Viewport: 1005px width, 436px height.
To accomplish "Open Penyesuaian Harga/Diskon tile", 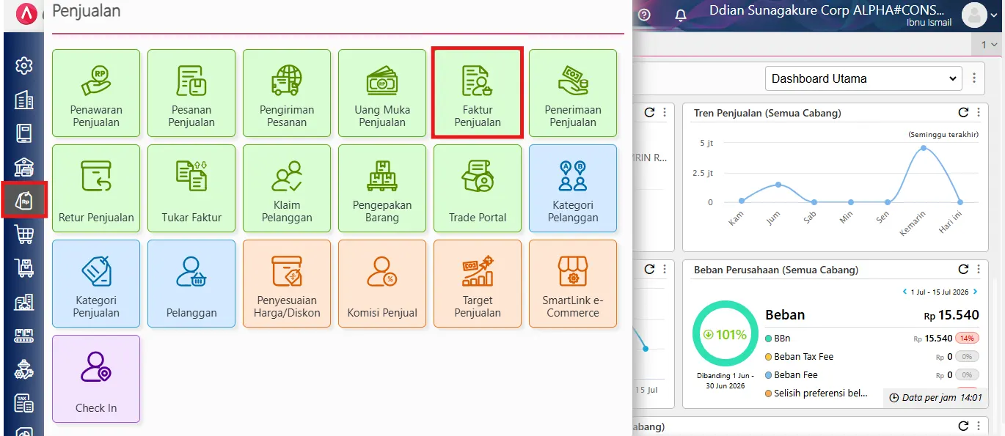I will pos(287,284).
